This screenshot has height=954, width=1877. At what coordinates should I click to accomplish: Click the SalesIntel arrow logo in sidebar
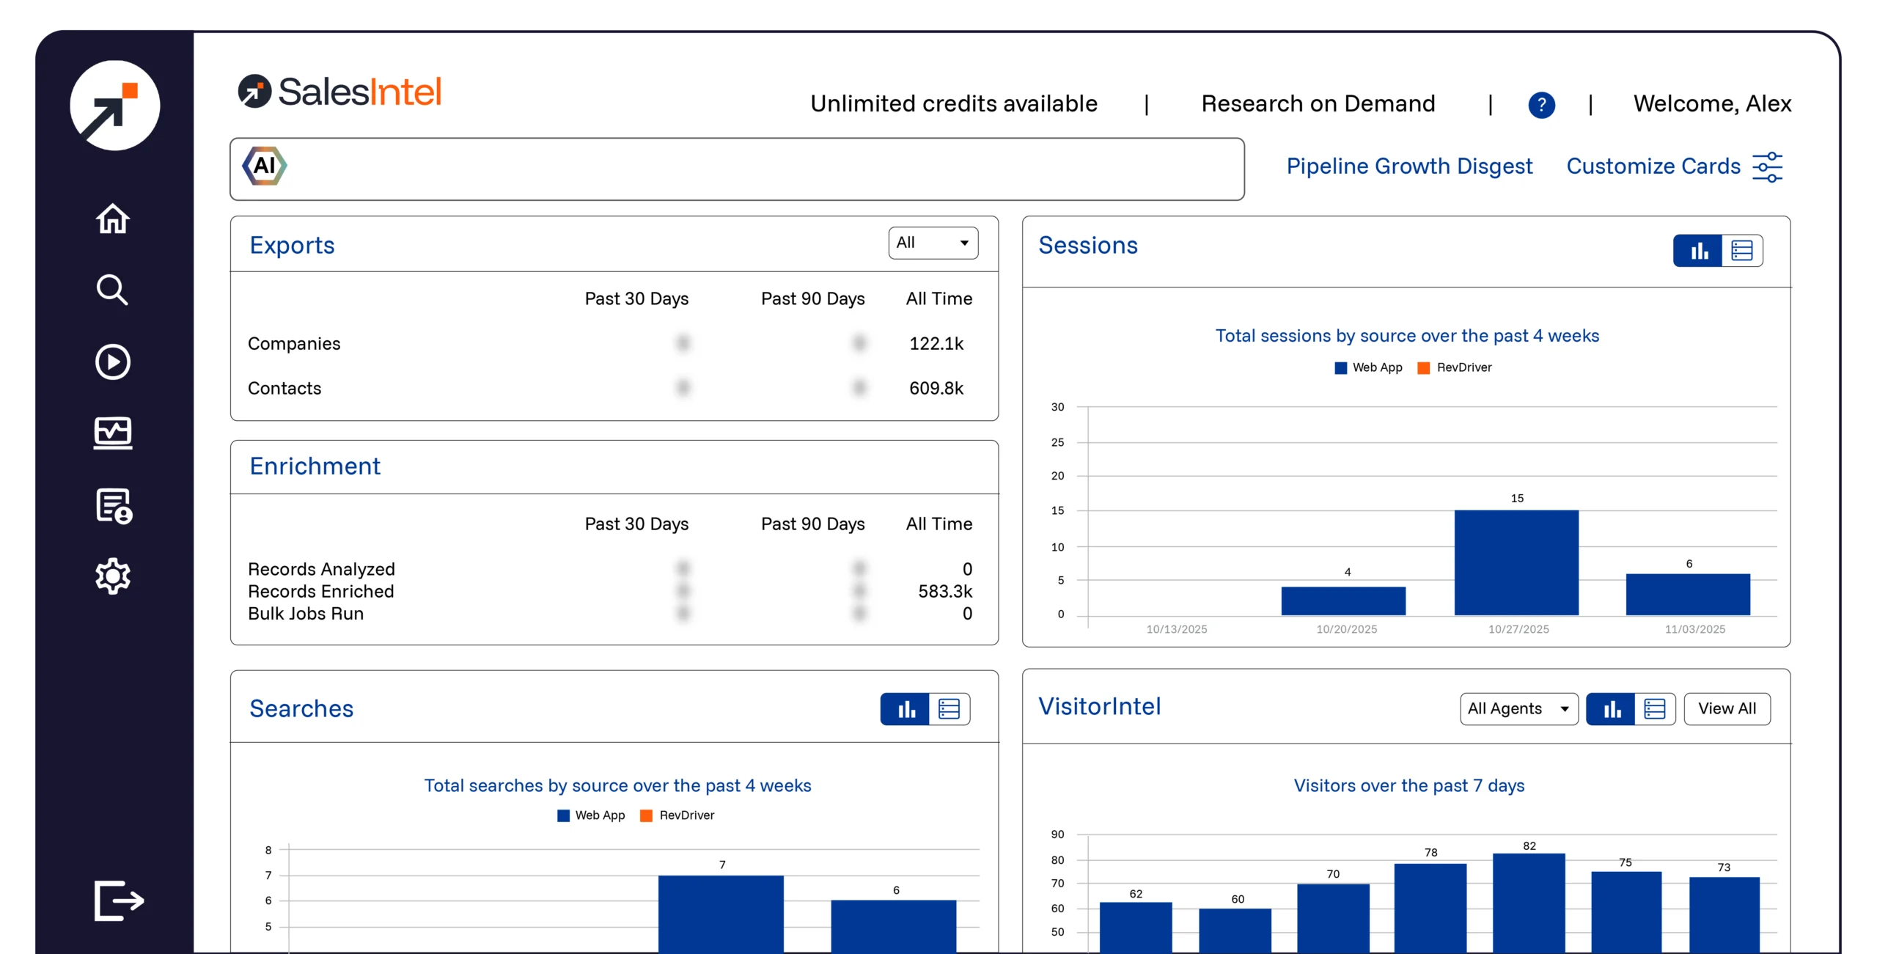pos(114,106)
